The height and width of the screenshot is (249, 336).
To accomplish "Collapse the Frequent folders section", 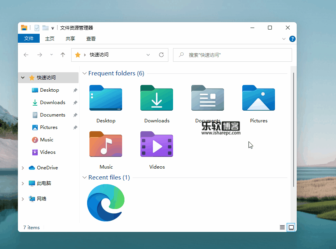I will click(x=84, y=73).
